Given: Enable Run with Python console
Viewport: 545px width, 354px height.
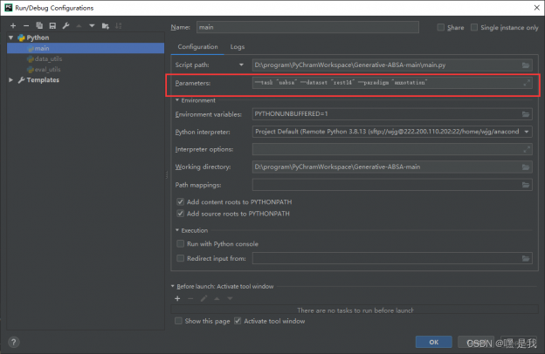Looking at the screenshot, I should (181, 244).
